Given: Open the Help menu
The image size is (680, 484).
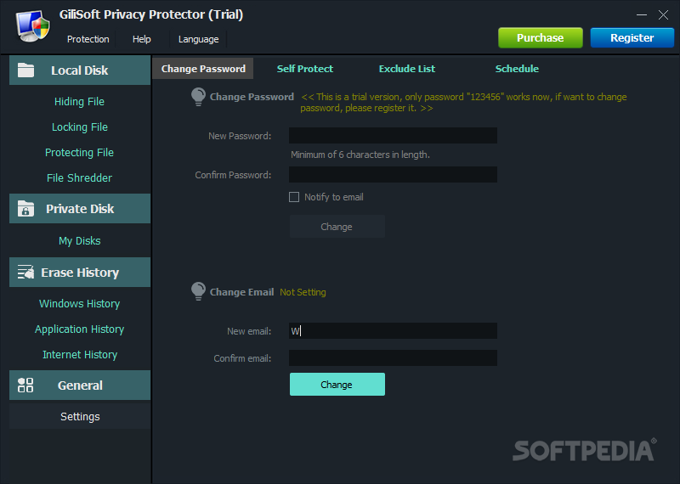Looking at the screenshot, I should pyautogui.click(x=141, y=39).
